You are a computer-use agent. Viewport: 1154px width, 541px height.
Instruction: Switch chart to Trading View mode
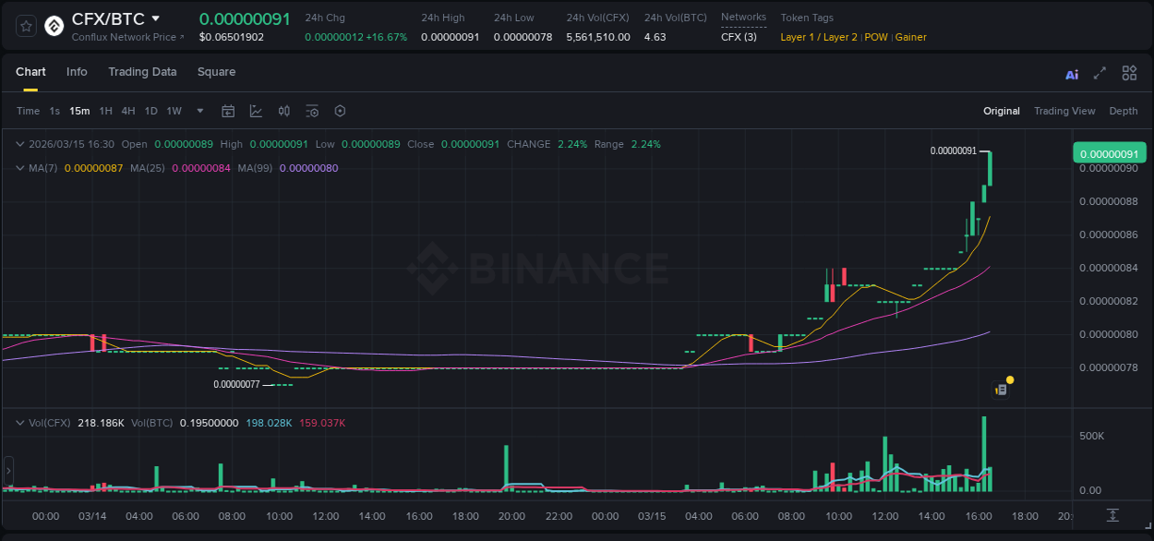pyautogui.click(x=1064, y=111)
